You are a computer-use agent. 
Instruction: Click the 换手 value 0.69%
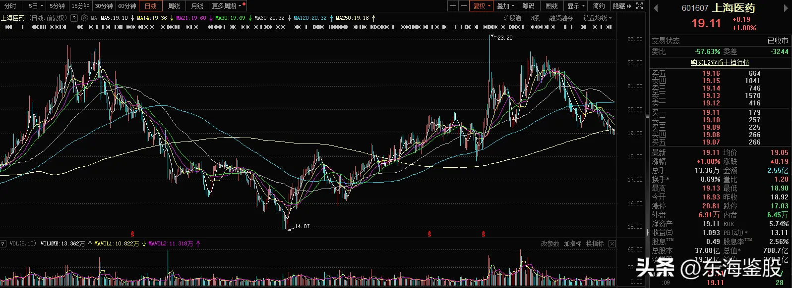tap(710, 179)
